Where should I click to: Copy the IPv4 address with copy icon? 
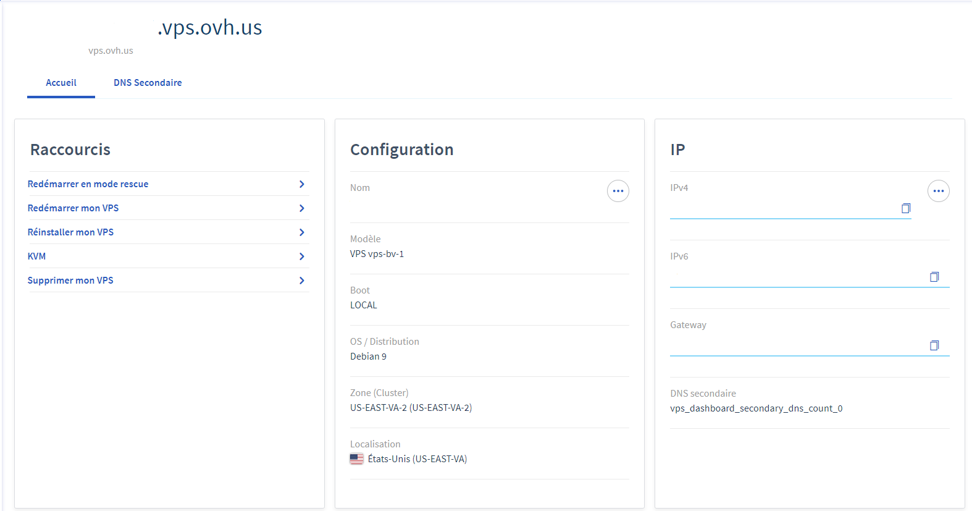click(x=906, y=208)
